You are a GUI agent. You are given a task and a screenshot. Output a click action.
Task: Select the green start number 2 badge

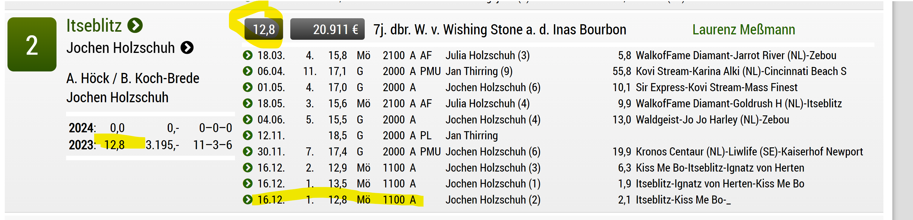tap(32, 44)
